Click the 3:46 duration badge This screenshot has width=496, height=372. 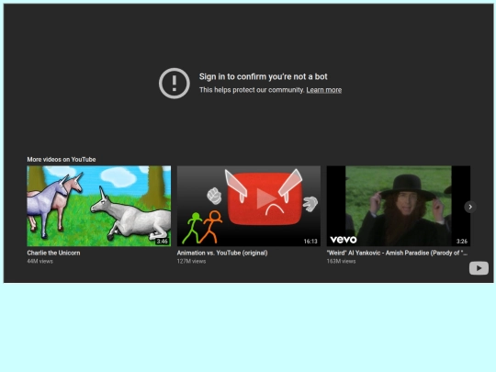(x=162, y=242)
